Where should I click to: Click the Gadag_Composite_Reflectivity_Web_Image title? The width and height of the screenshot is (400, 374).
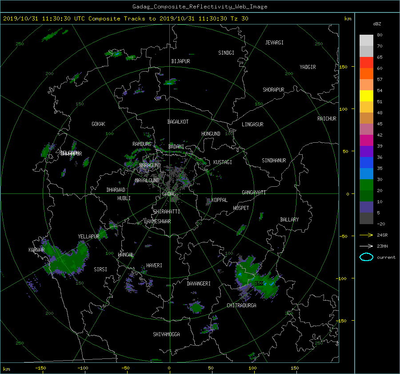click(x=200, y=7)
